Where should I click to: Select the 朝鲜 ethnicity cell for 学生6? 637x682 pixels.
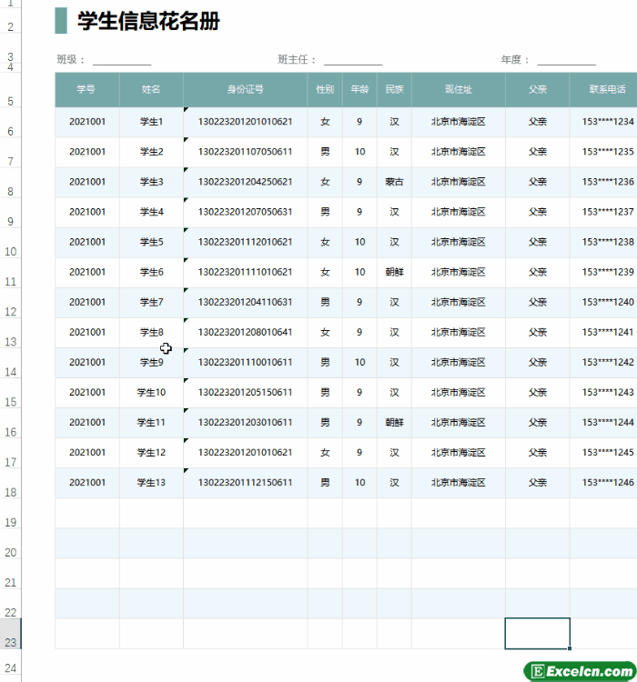[394, 272]
